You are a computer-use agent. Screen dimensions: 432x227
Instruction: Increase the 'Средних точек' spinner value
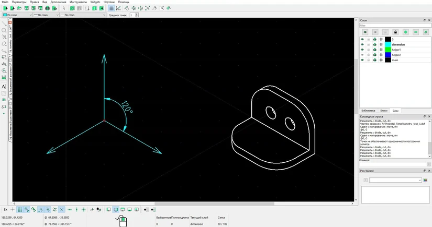tap(137, 14)
